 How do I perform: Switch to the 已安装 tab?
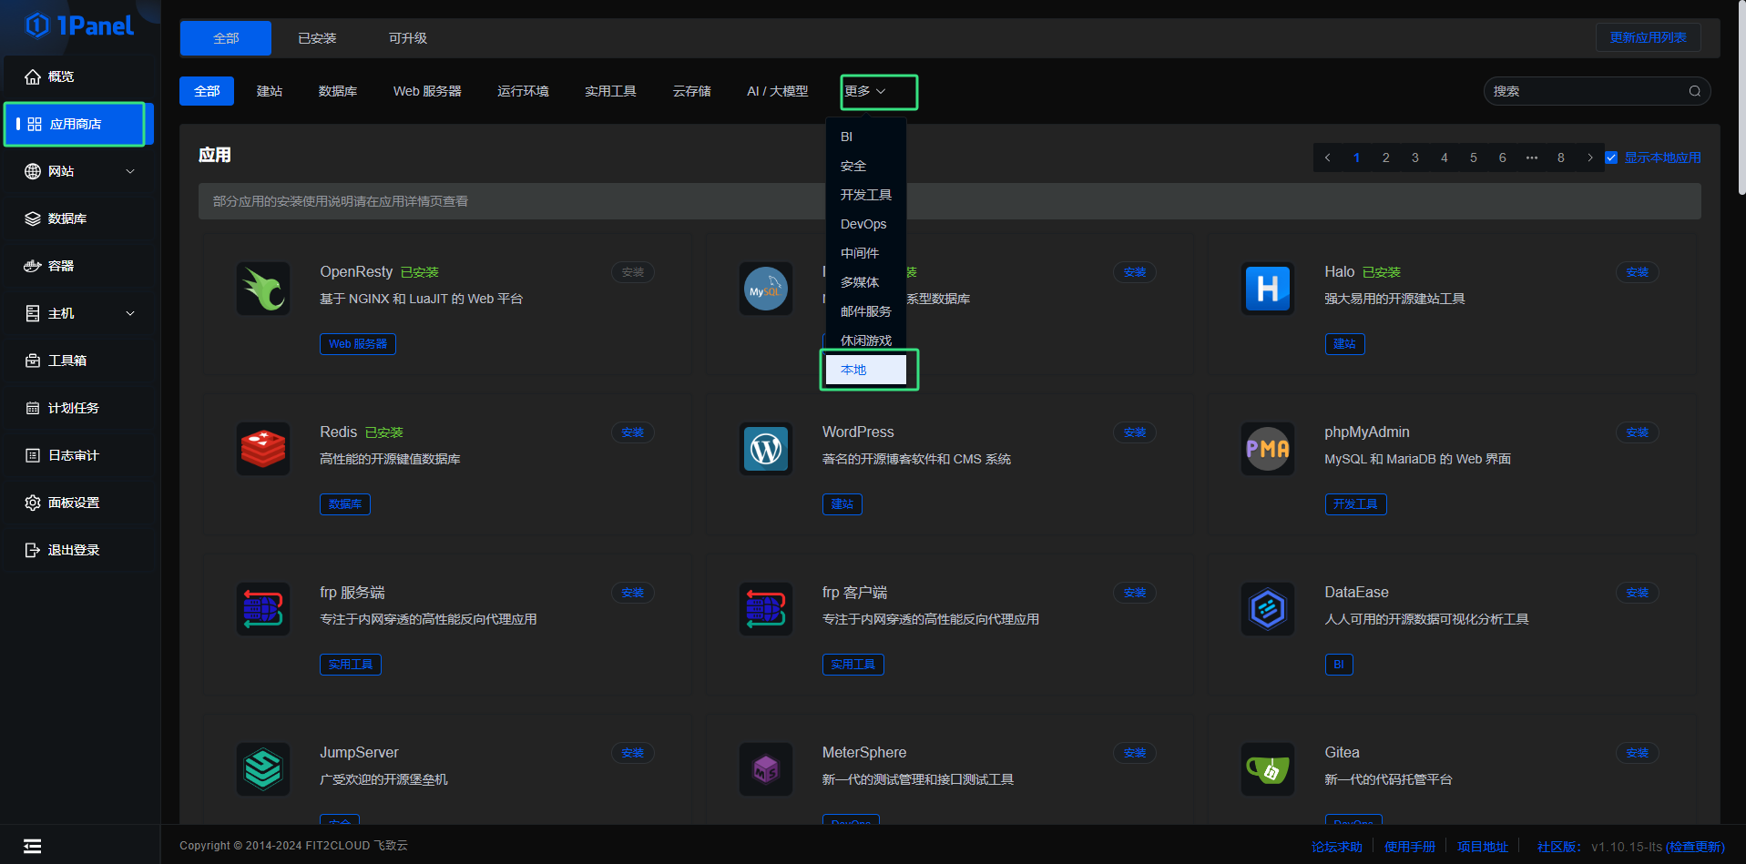pos(317,38)
